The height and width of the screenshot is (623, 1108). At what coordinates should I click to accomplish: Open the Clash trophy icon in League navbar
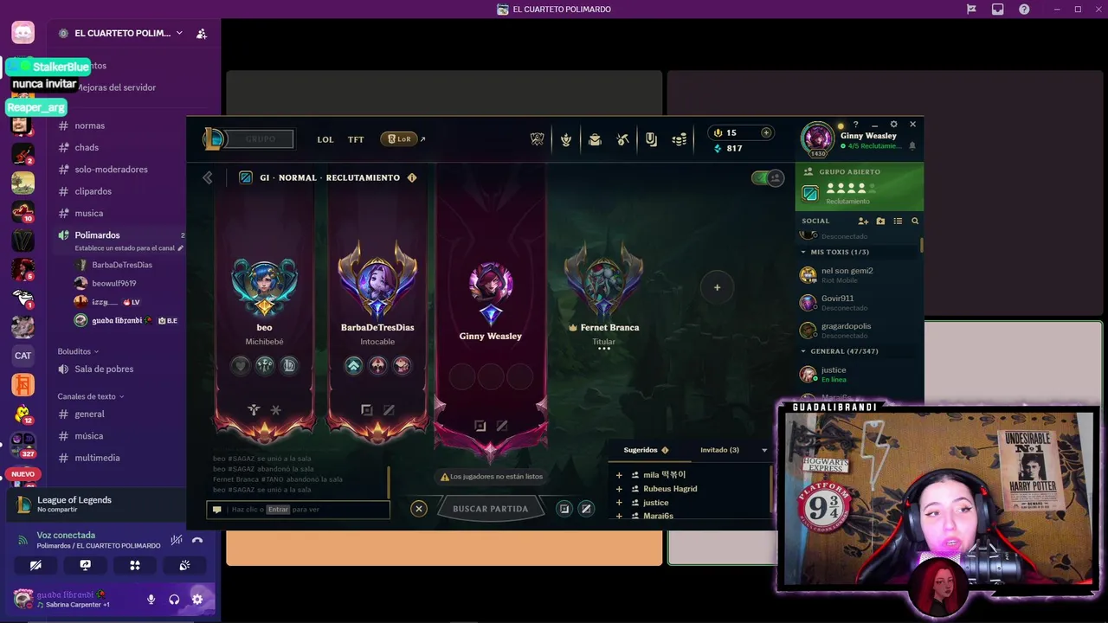(538, 139)
